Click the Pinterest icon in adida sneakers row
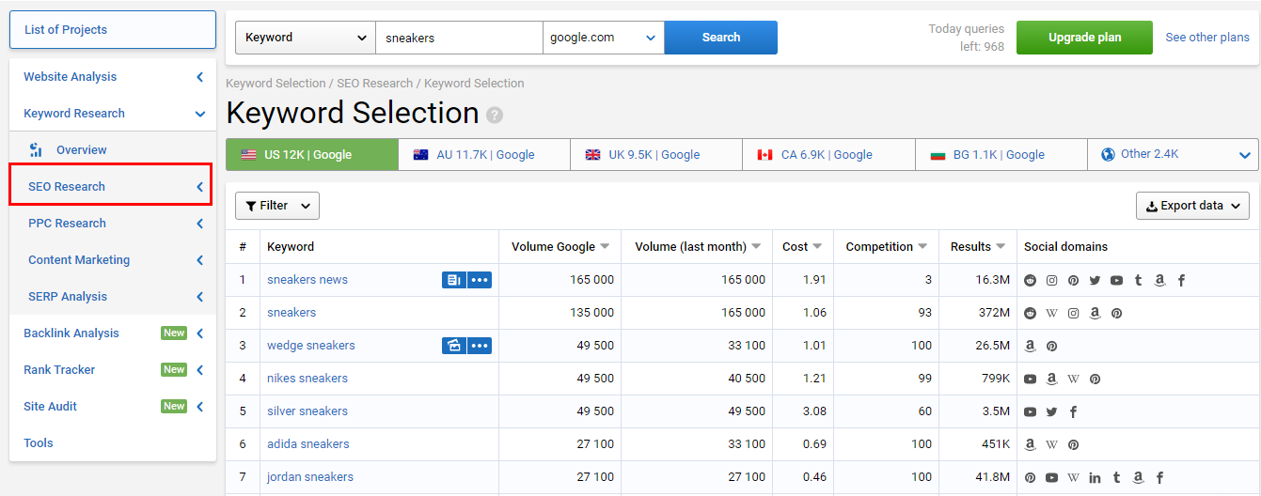This screenshot has height=496, width=1261. pyautogui.click(x=1074, y=444)
